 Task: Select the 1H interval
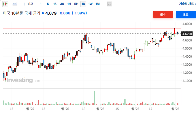(69, 4)
